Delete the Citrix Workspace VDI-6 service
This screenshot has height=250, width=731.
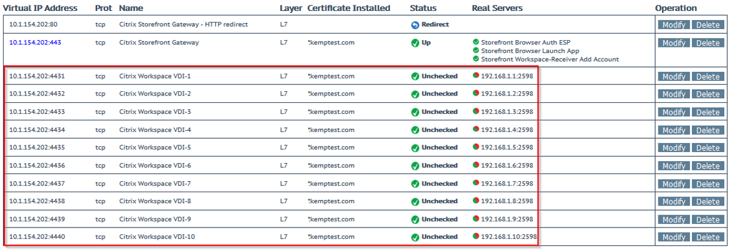coord(708,166)
